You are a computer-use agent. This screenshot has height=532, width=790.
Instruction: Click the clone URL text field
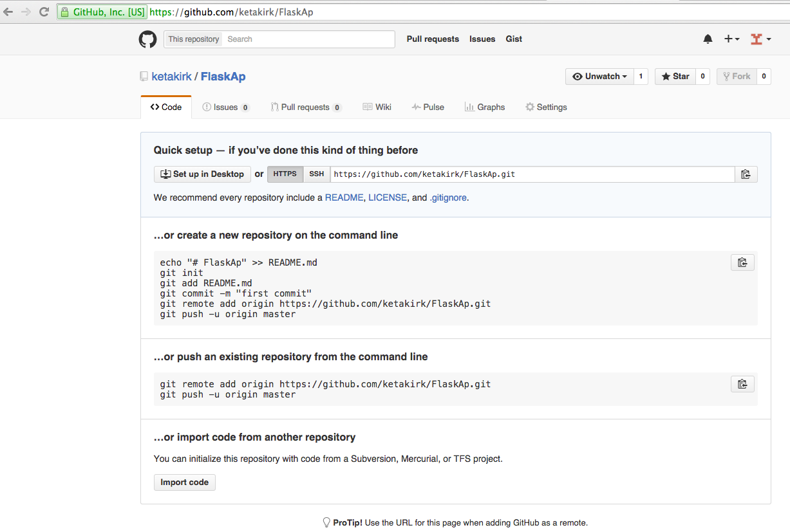[x=532, y=174]
